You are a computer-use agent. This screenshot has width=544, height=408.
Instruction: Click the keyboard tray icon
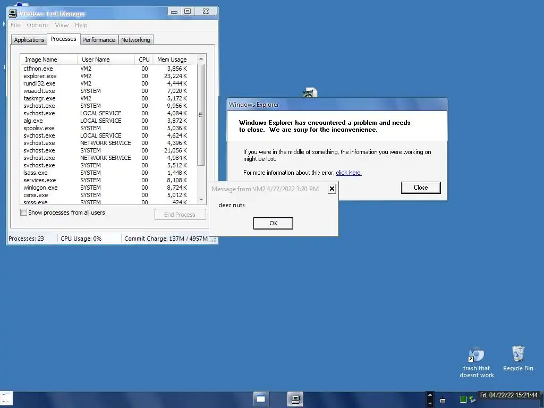443,401
